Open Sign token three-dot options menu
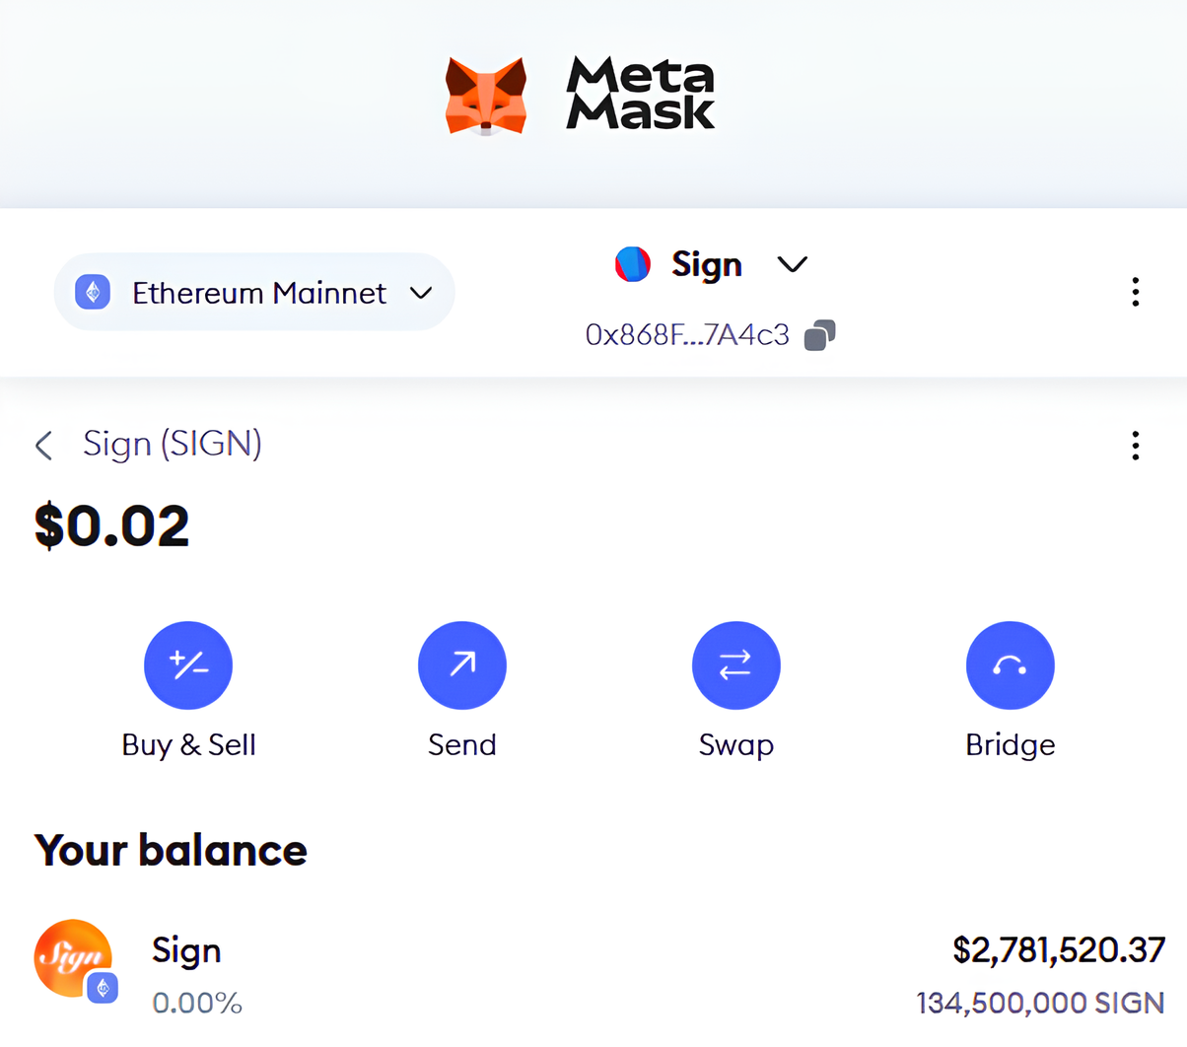1187x1047 pixels. (x=1136, y=446)
